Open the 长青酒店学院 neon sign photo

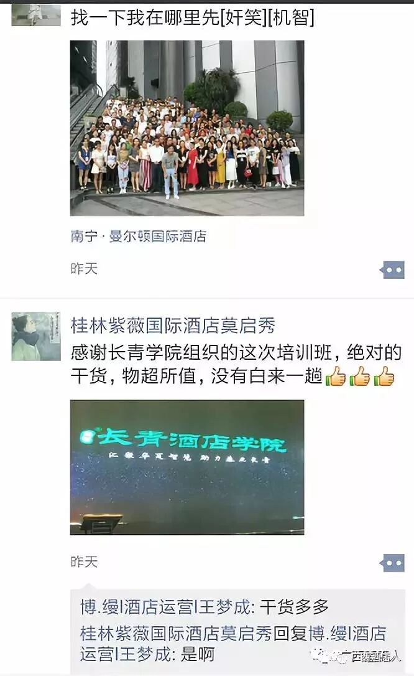186,467
